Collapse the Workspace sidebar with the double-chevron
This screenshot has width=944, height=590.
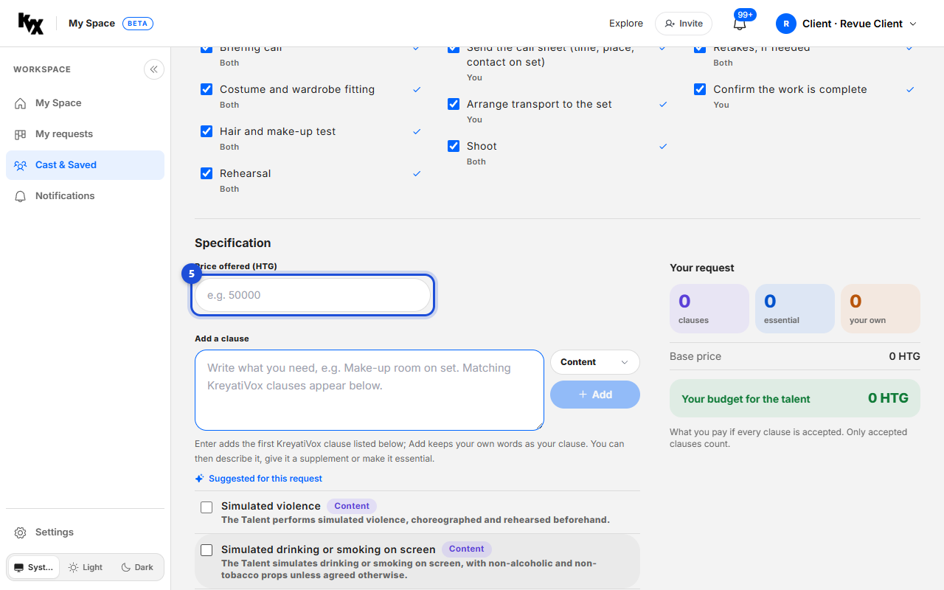[153, 69]
